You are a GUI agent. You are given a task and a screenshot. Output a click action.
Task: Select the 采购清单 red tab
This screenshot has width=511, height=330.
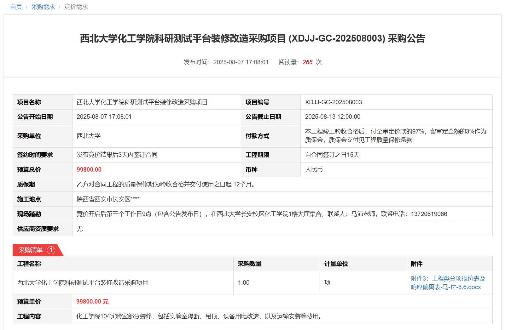coord(31,250)
